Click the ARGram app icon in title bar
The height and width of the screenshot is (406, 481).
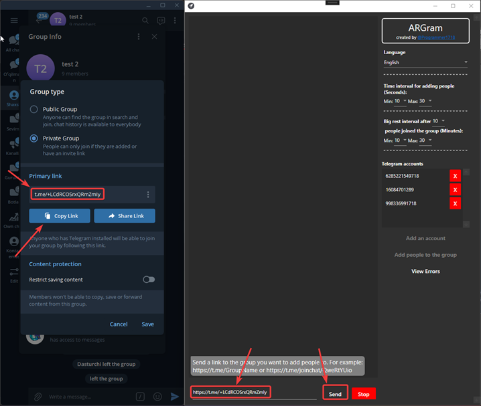[191, 6]
